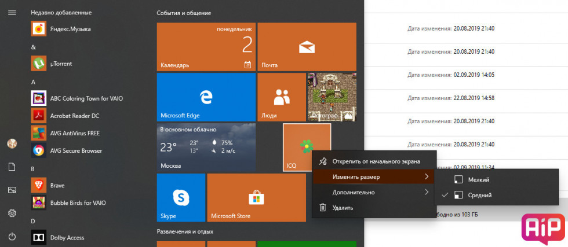Open Pictures from Start sidebar
The width and height of the screenshot is (568, 247).
pyautogui.click(x=12, y=190)
